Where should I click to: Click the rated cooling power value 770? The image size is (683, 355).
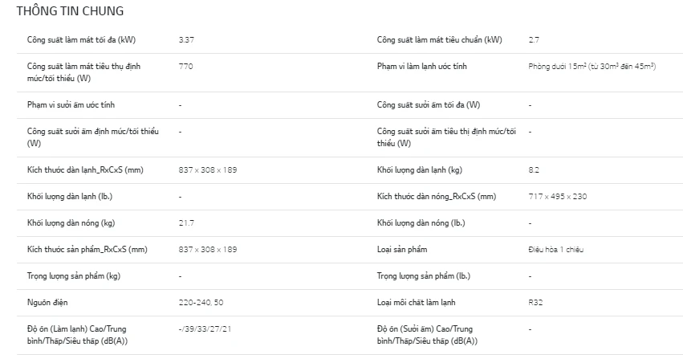click(185, 66)
